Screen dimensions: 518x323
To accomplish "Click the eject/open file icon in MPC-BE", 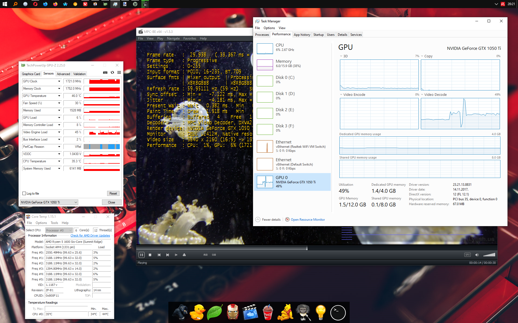I will click(x=184, y=255).
